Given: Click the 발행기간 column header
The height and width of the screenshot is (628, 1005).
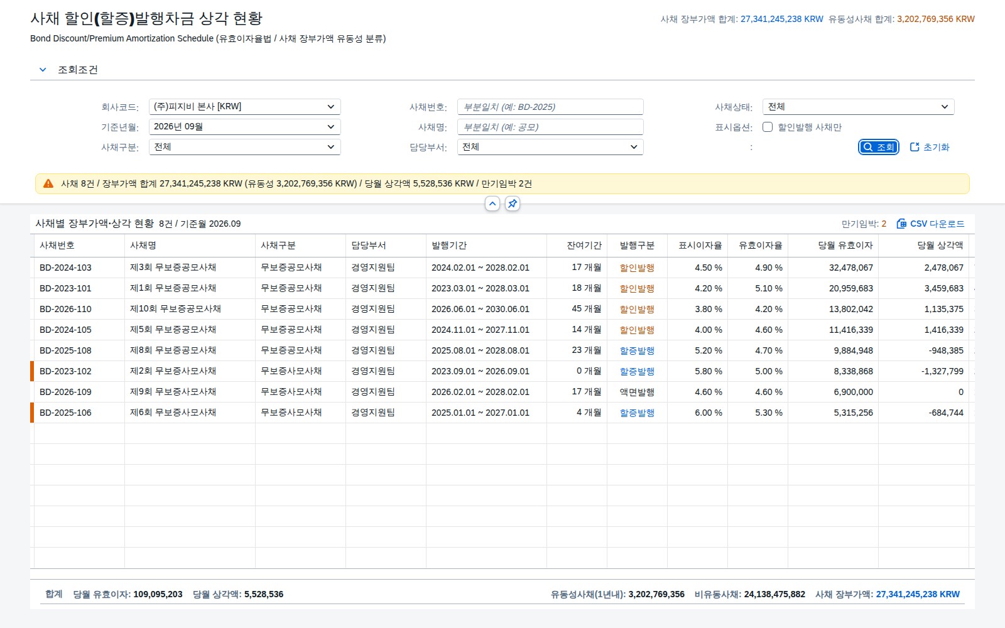Looking at the screenshot, I should click(486, 246).
